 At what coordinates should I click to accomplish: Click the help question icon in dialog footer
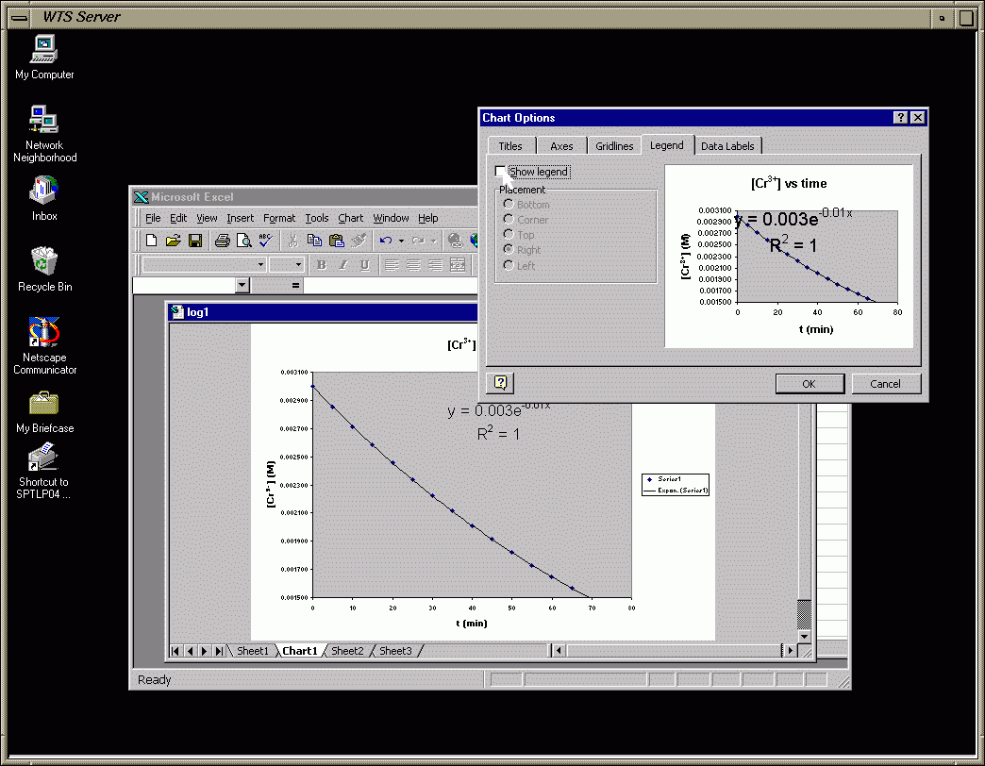click(500, 382)
